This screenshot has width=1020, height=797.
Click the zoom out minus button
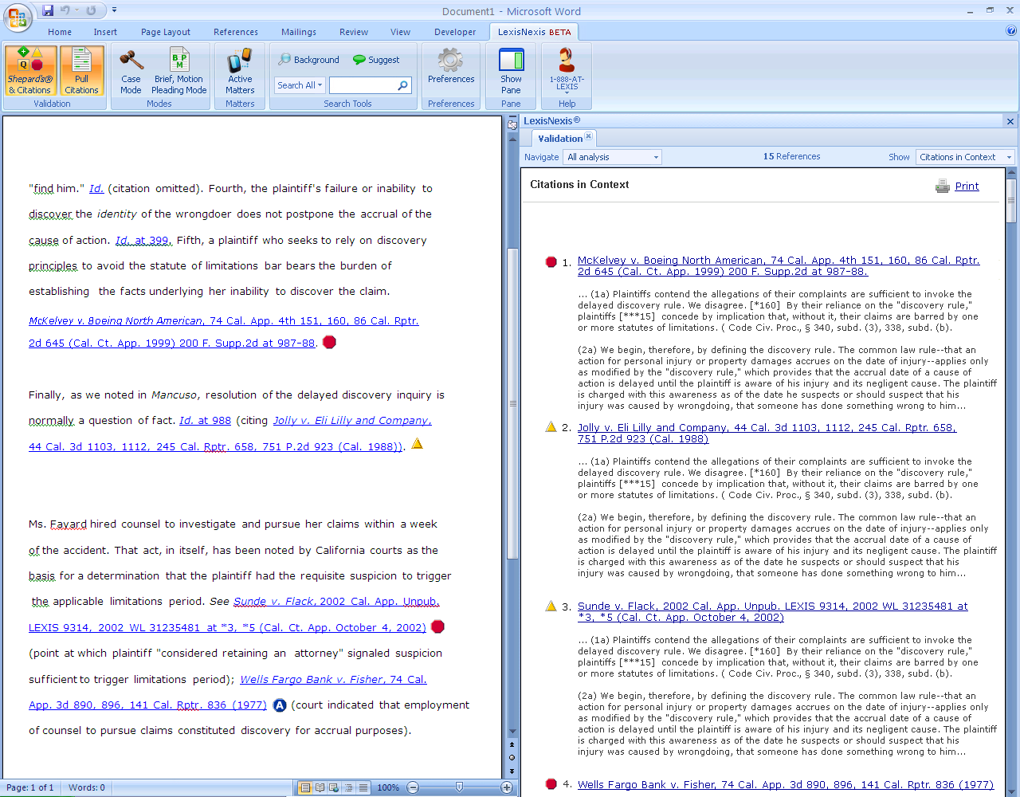point(413,787)
